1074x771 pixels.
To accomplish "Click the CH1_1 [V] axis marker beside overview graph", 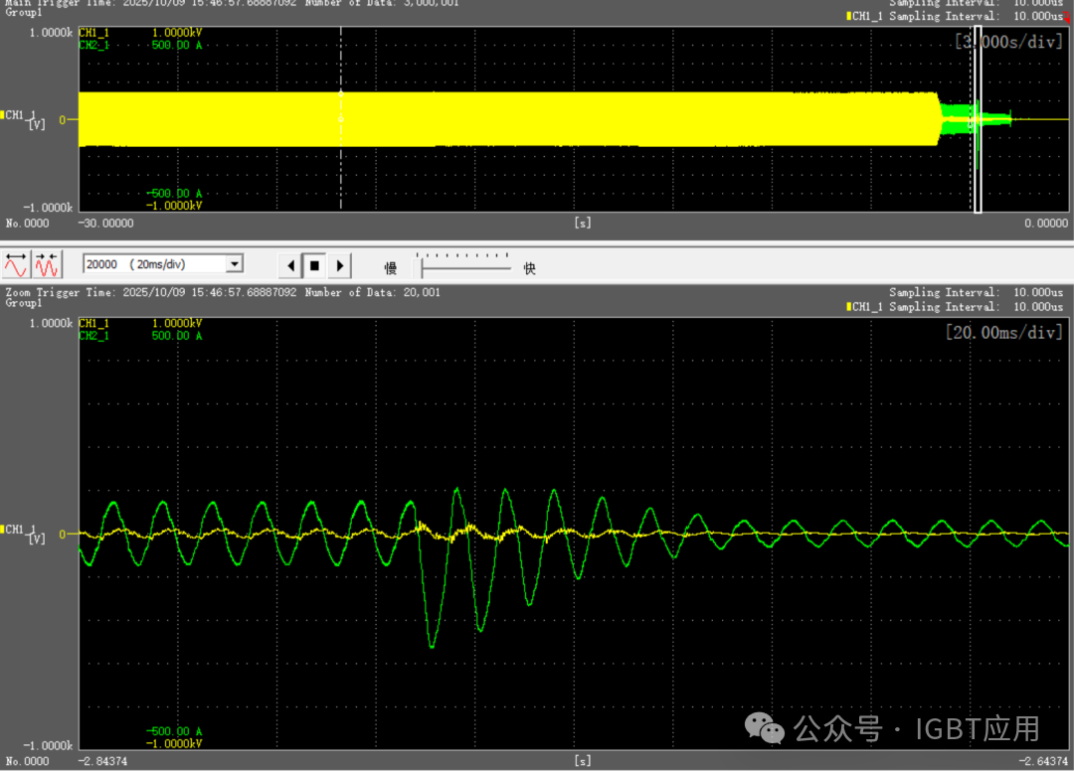I will pyautogui.click(x=24, y=119).
